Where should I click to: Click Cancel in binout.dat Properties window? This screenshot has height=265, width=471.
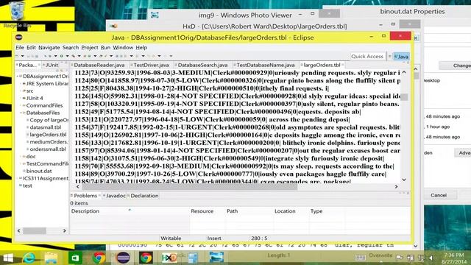pos(439,195)
